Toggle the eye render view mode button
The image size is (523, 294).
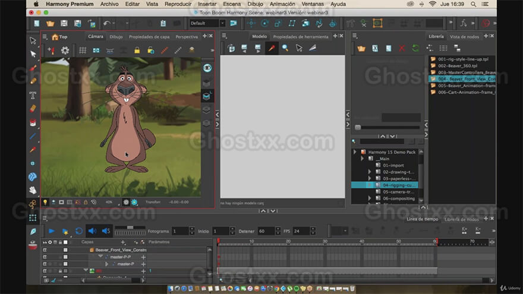point(207,68)
